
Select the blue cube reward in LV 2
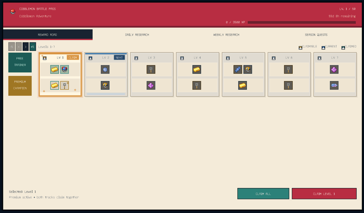pyautogui.click(x=105, y=69)
